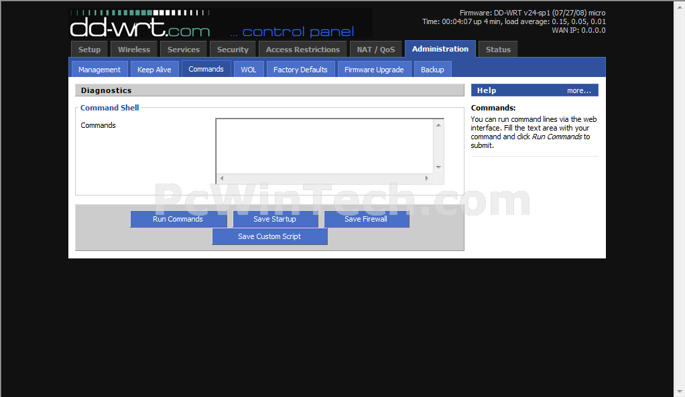Click the Diagnostics section header
This screenshot has width=685, height=397.
click(x=269, y=90)
